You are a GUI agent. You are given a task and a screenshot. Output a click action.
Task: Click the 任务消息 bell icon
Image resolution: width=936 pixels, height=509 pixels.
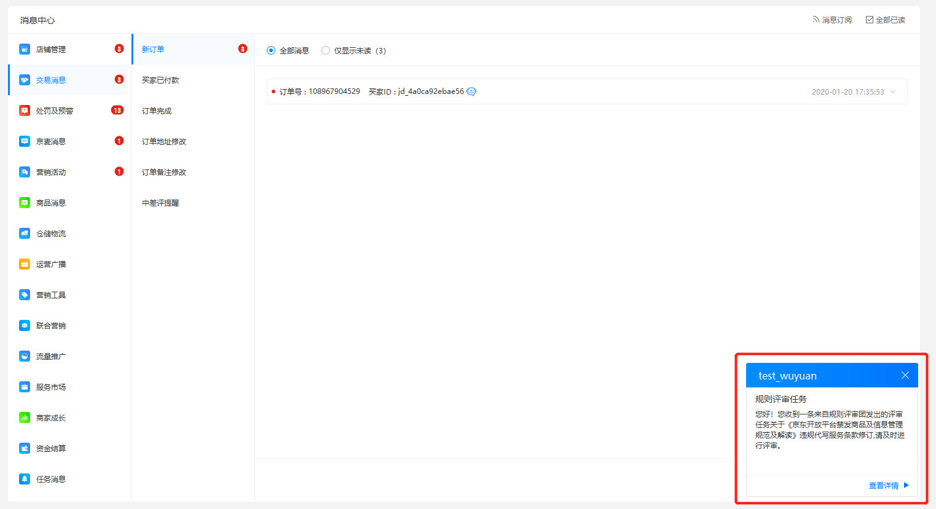25,479
